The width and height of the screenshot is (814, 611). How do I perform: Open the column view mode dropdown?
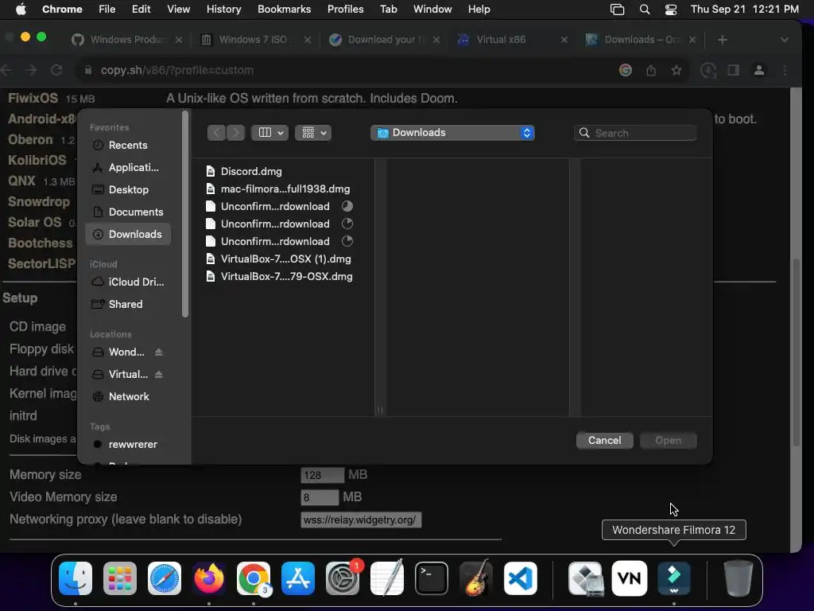(270, 133)
